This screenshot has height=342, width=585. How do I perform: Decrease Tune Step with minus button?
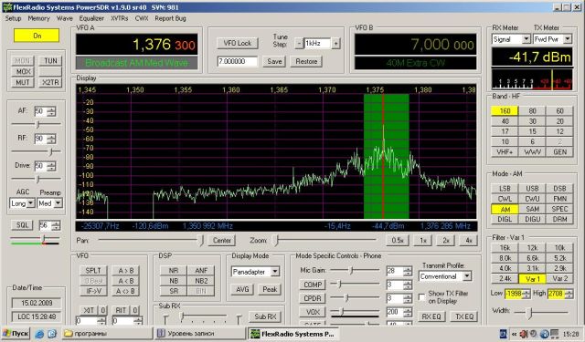coord(299,44)
